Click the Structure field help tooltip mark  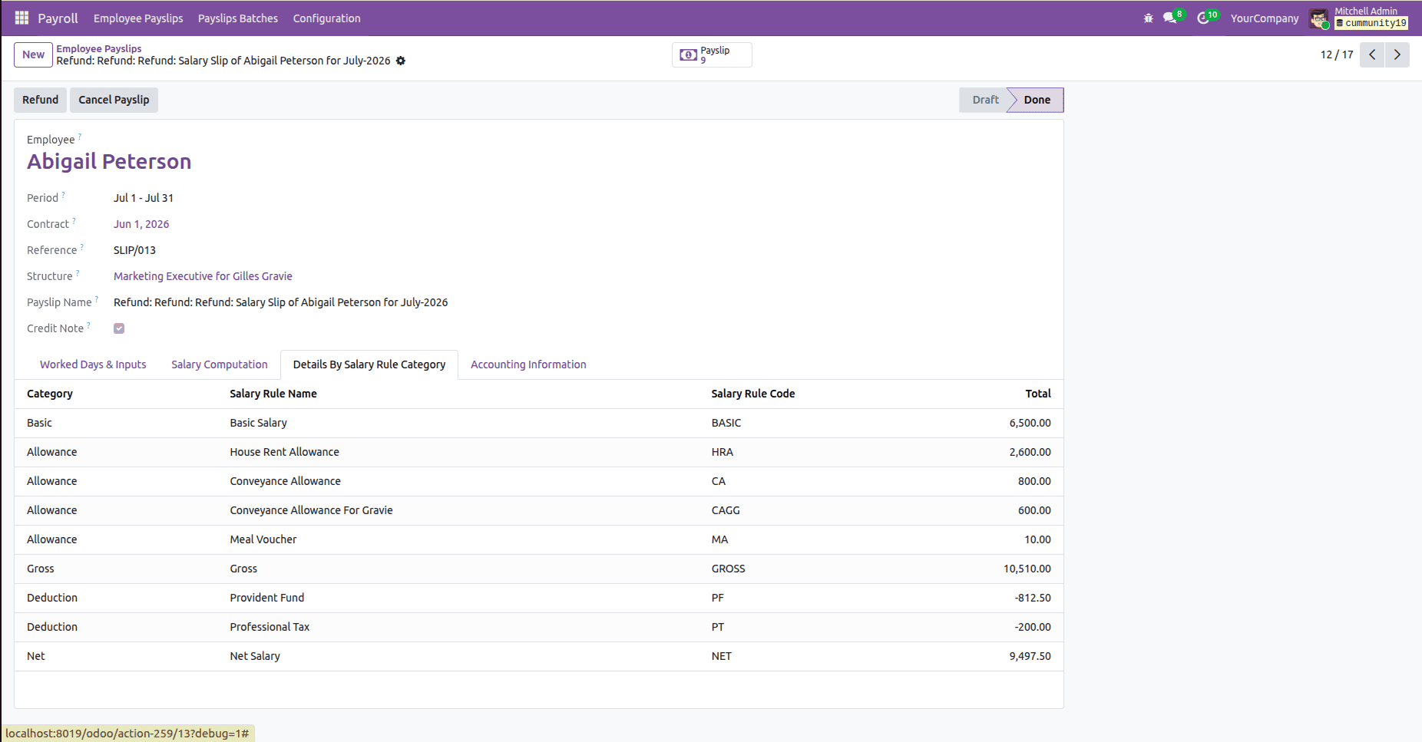click(x=78, y=273)
